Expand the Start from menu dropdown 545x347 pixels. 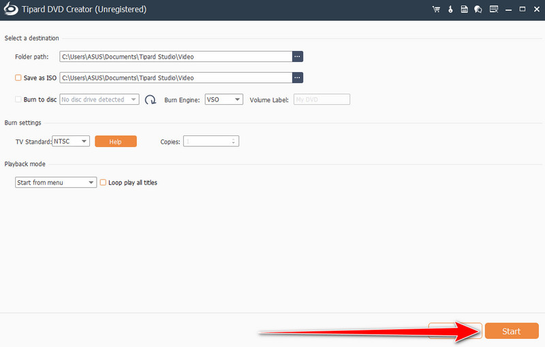56,182
